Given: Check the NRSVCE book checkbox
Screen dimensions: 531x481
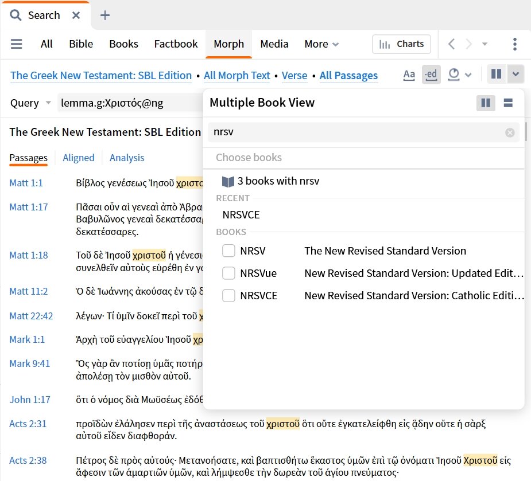Looking at the screenshot, I should click(228, 296).
